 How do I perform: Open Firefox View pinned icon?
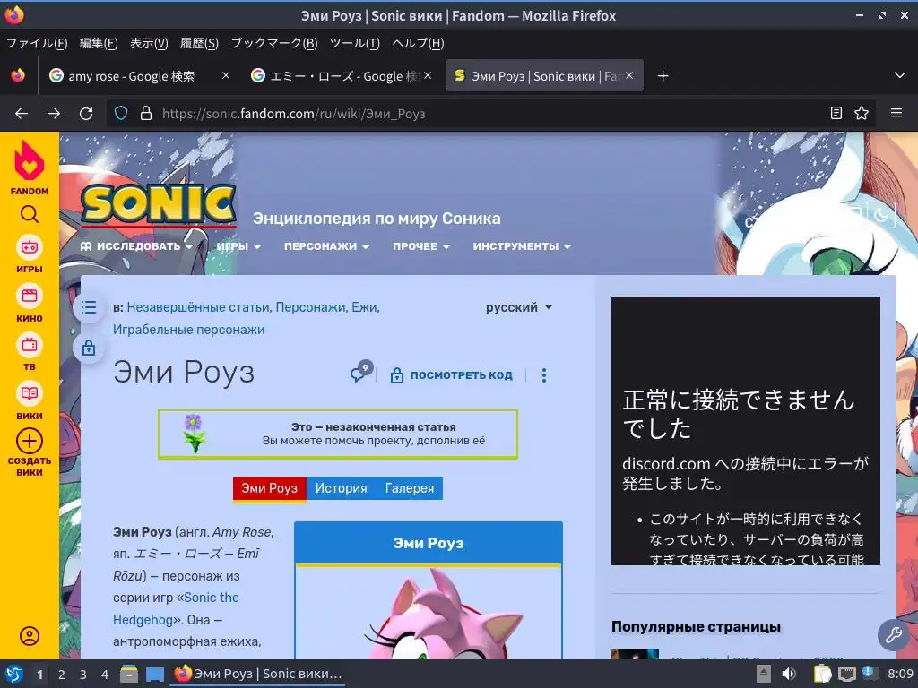point(18,75)
